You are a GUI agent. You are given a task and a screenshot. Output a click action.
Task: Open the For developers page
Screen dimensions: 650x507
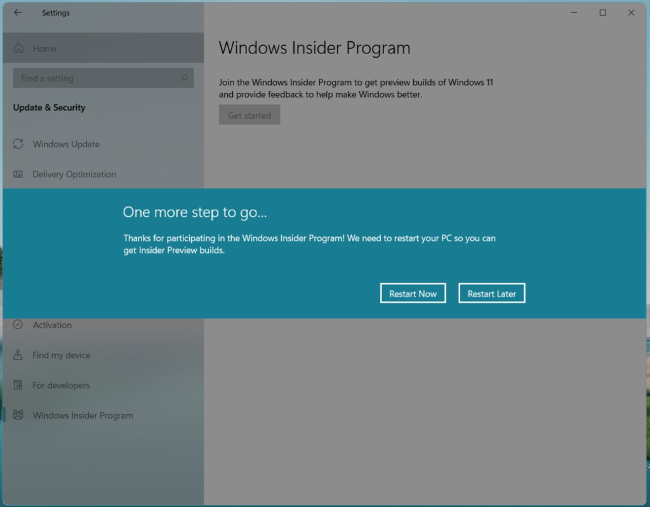pyautogui.click(x=61, y=386)
